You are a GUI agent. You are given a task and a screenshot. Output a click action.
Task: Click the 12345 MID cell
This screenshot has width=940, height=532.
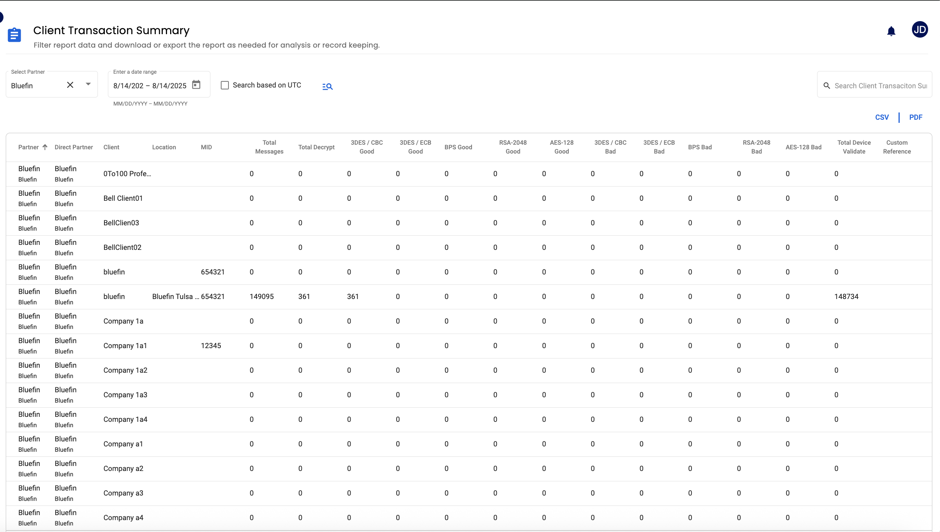tap(211, 346)
